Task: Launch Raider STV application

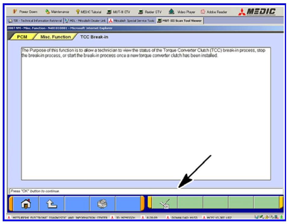Action: pyautogui.click(x=150, y=12)
